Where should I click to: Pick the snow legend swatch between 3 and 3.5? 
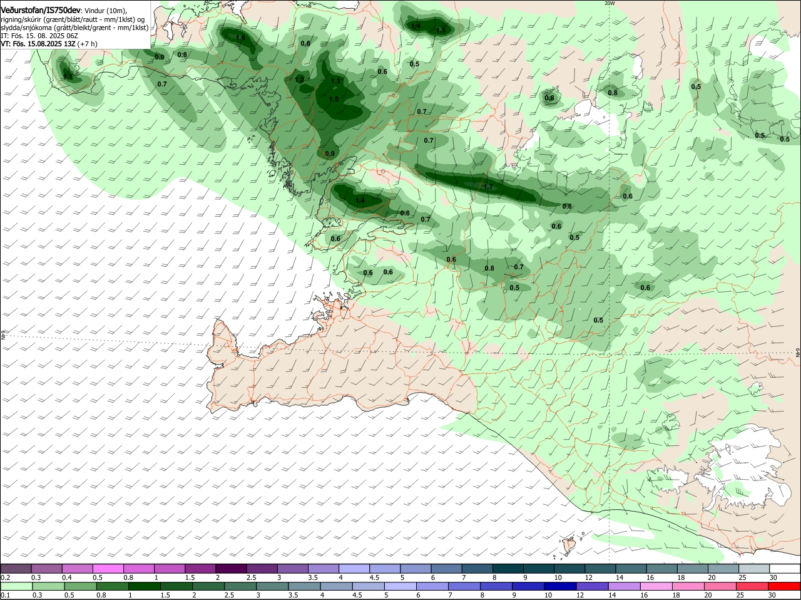point(293,568)
